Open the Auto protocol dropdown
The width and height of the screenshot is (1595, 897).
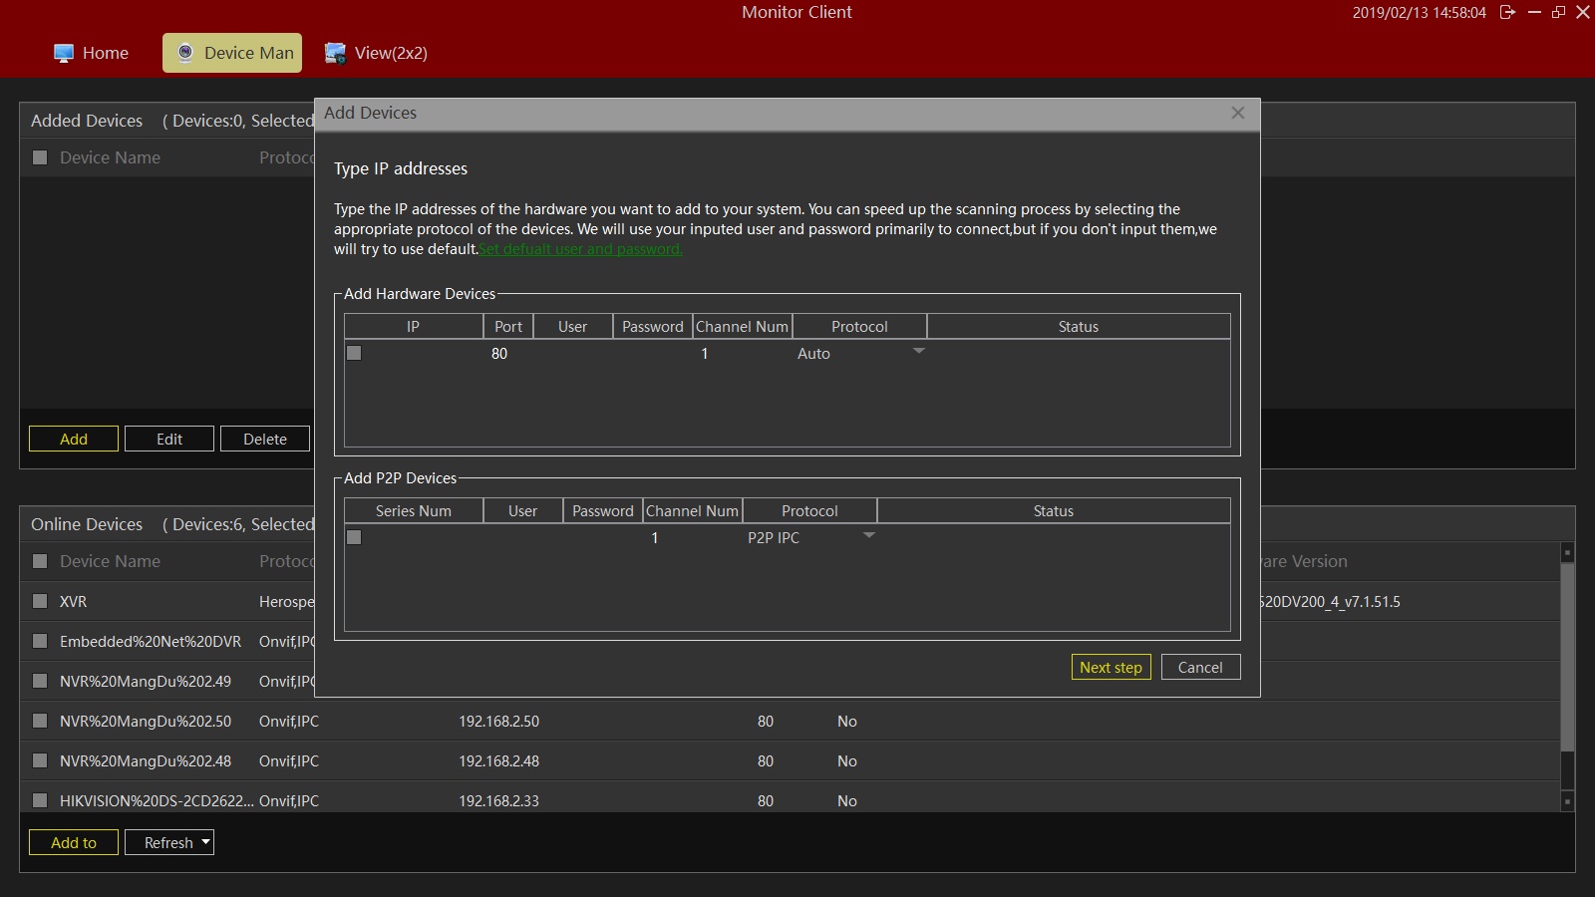click(x=919, y=352)
